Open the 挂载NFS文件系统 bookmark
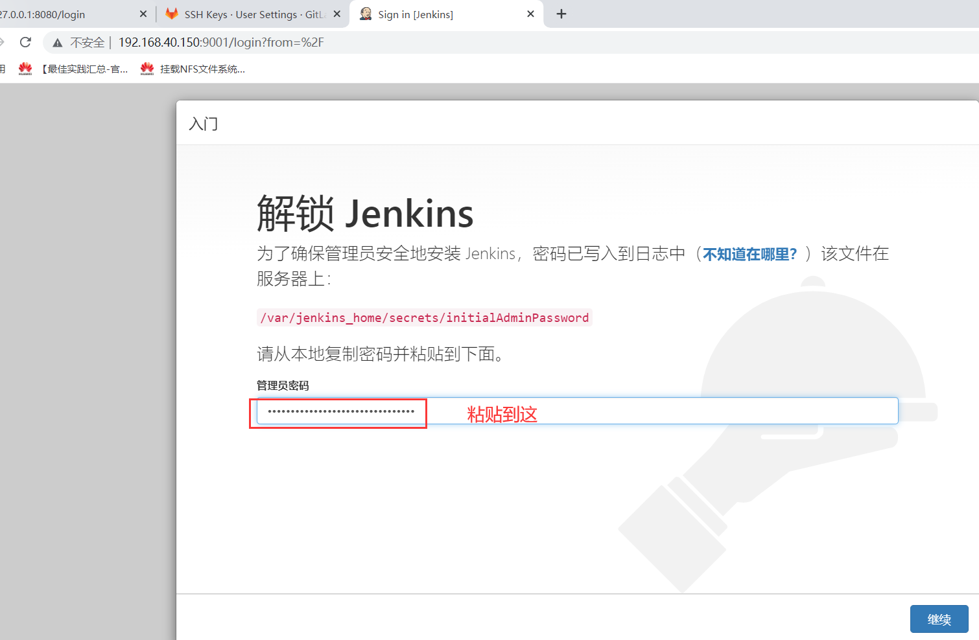This screenshot has height=640, width=979. pyautogui.click(x=193, y=69)
